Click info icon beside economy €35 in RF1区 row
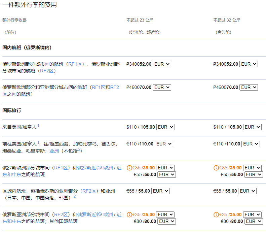 (x=129, y=168)
